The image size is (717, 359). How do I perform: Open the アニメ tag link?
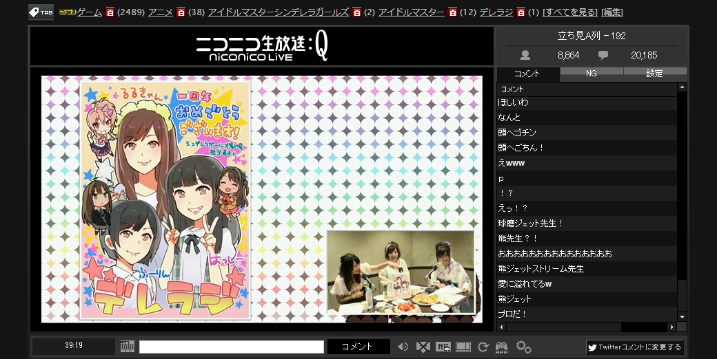tap(161, 12)
